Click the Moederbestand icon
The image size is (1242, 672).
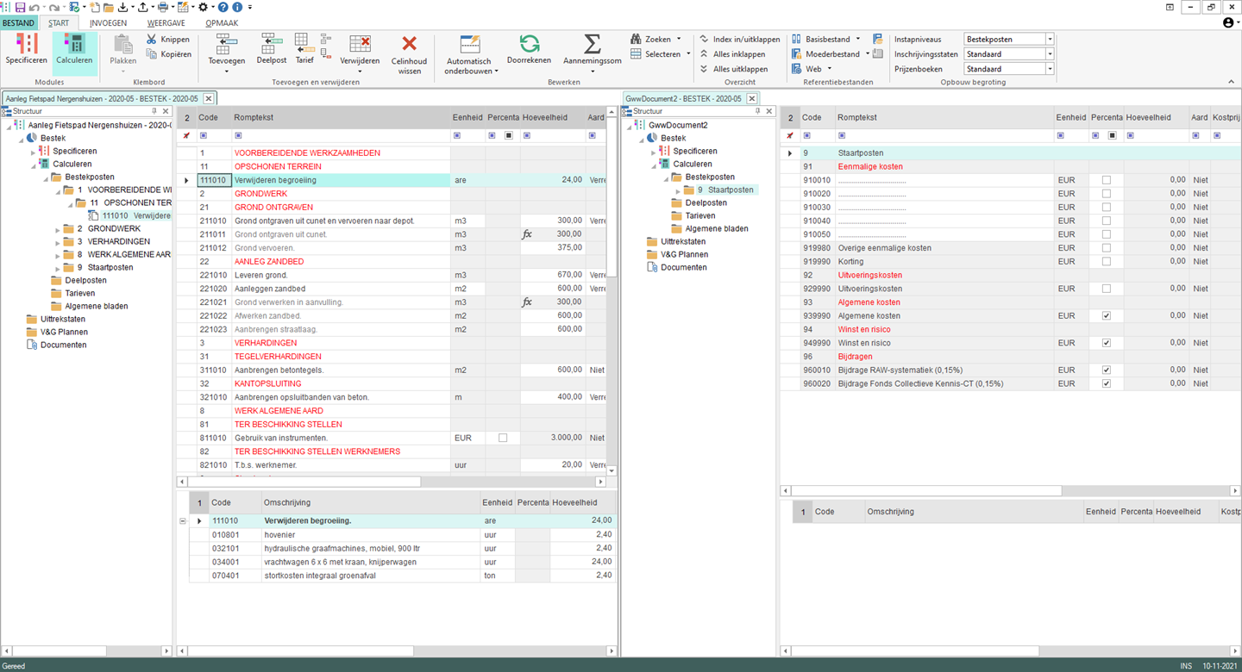[x=796, y=53]
